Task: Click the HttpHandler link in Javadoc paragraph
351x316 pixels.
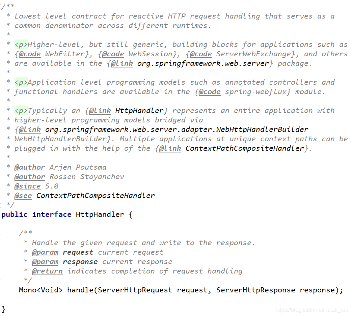Action: point(139,111)
